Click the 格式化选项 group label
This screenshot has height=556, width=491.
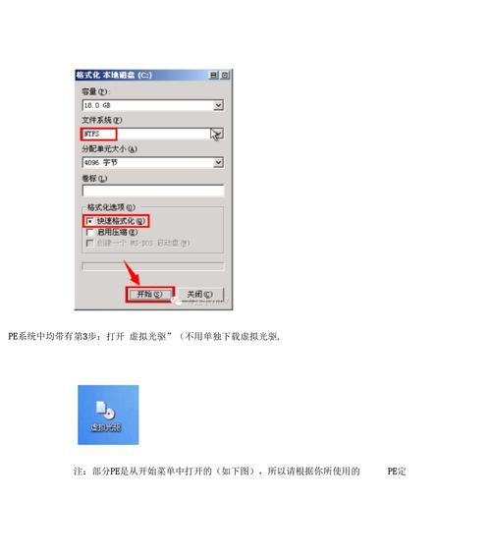point(111,207)
